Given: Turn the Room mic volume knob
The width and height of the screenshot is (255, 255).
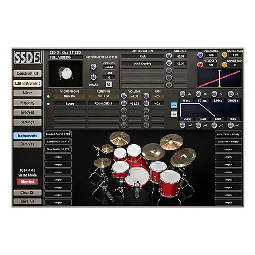Looking at the screenshot, I should (124, 103).
